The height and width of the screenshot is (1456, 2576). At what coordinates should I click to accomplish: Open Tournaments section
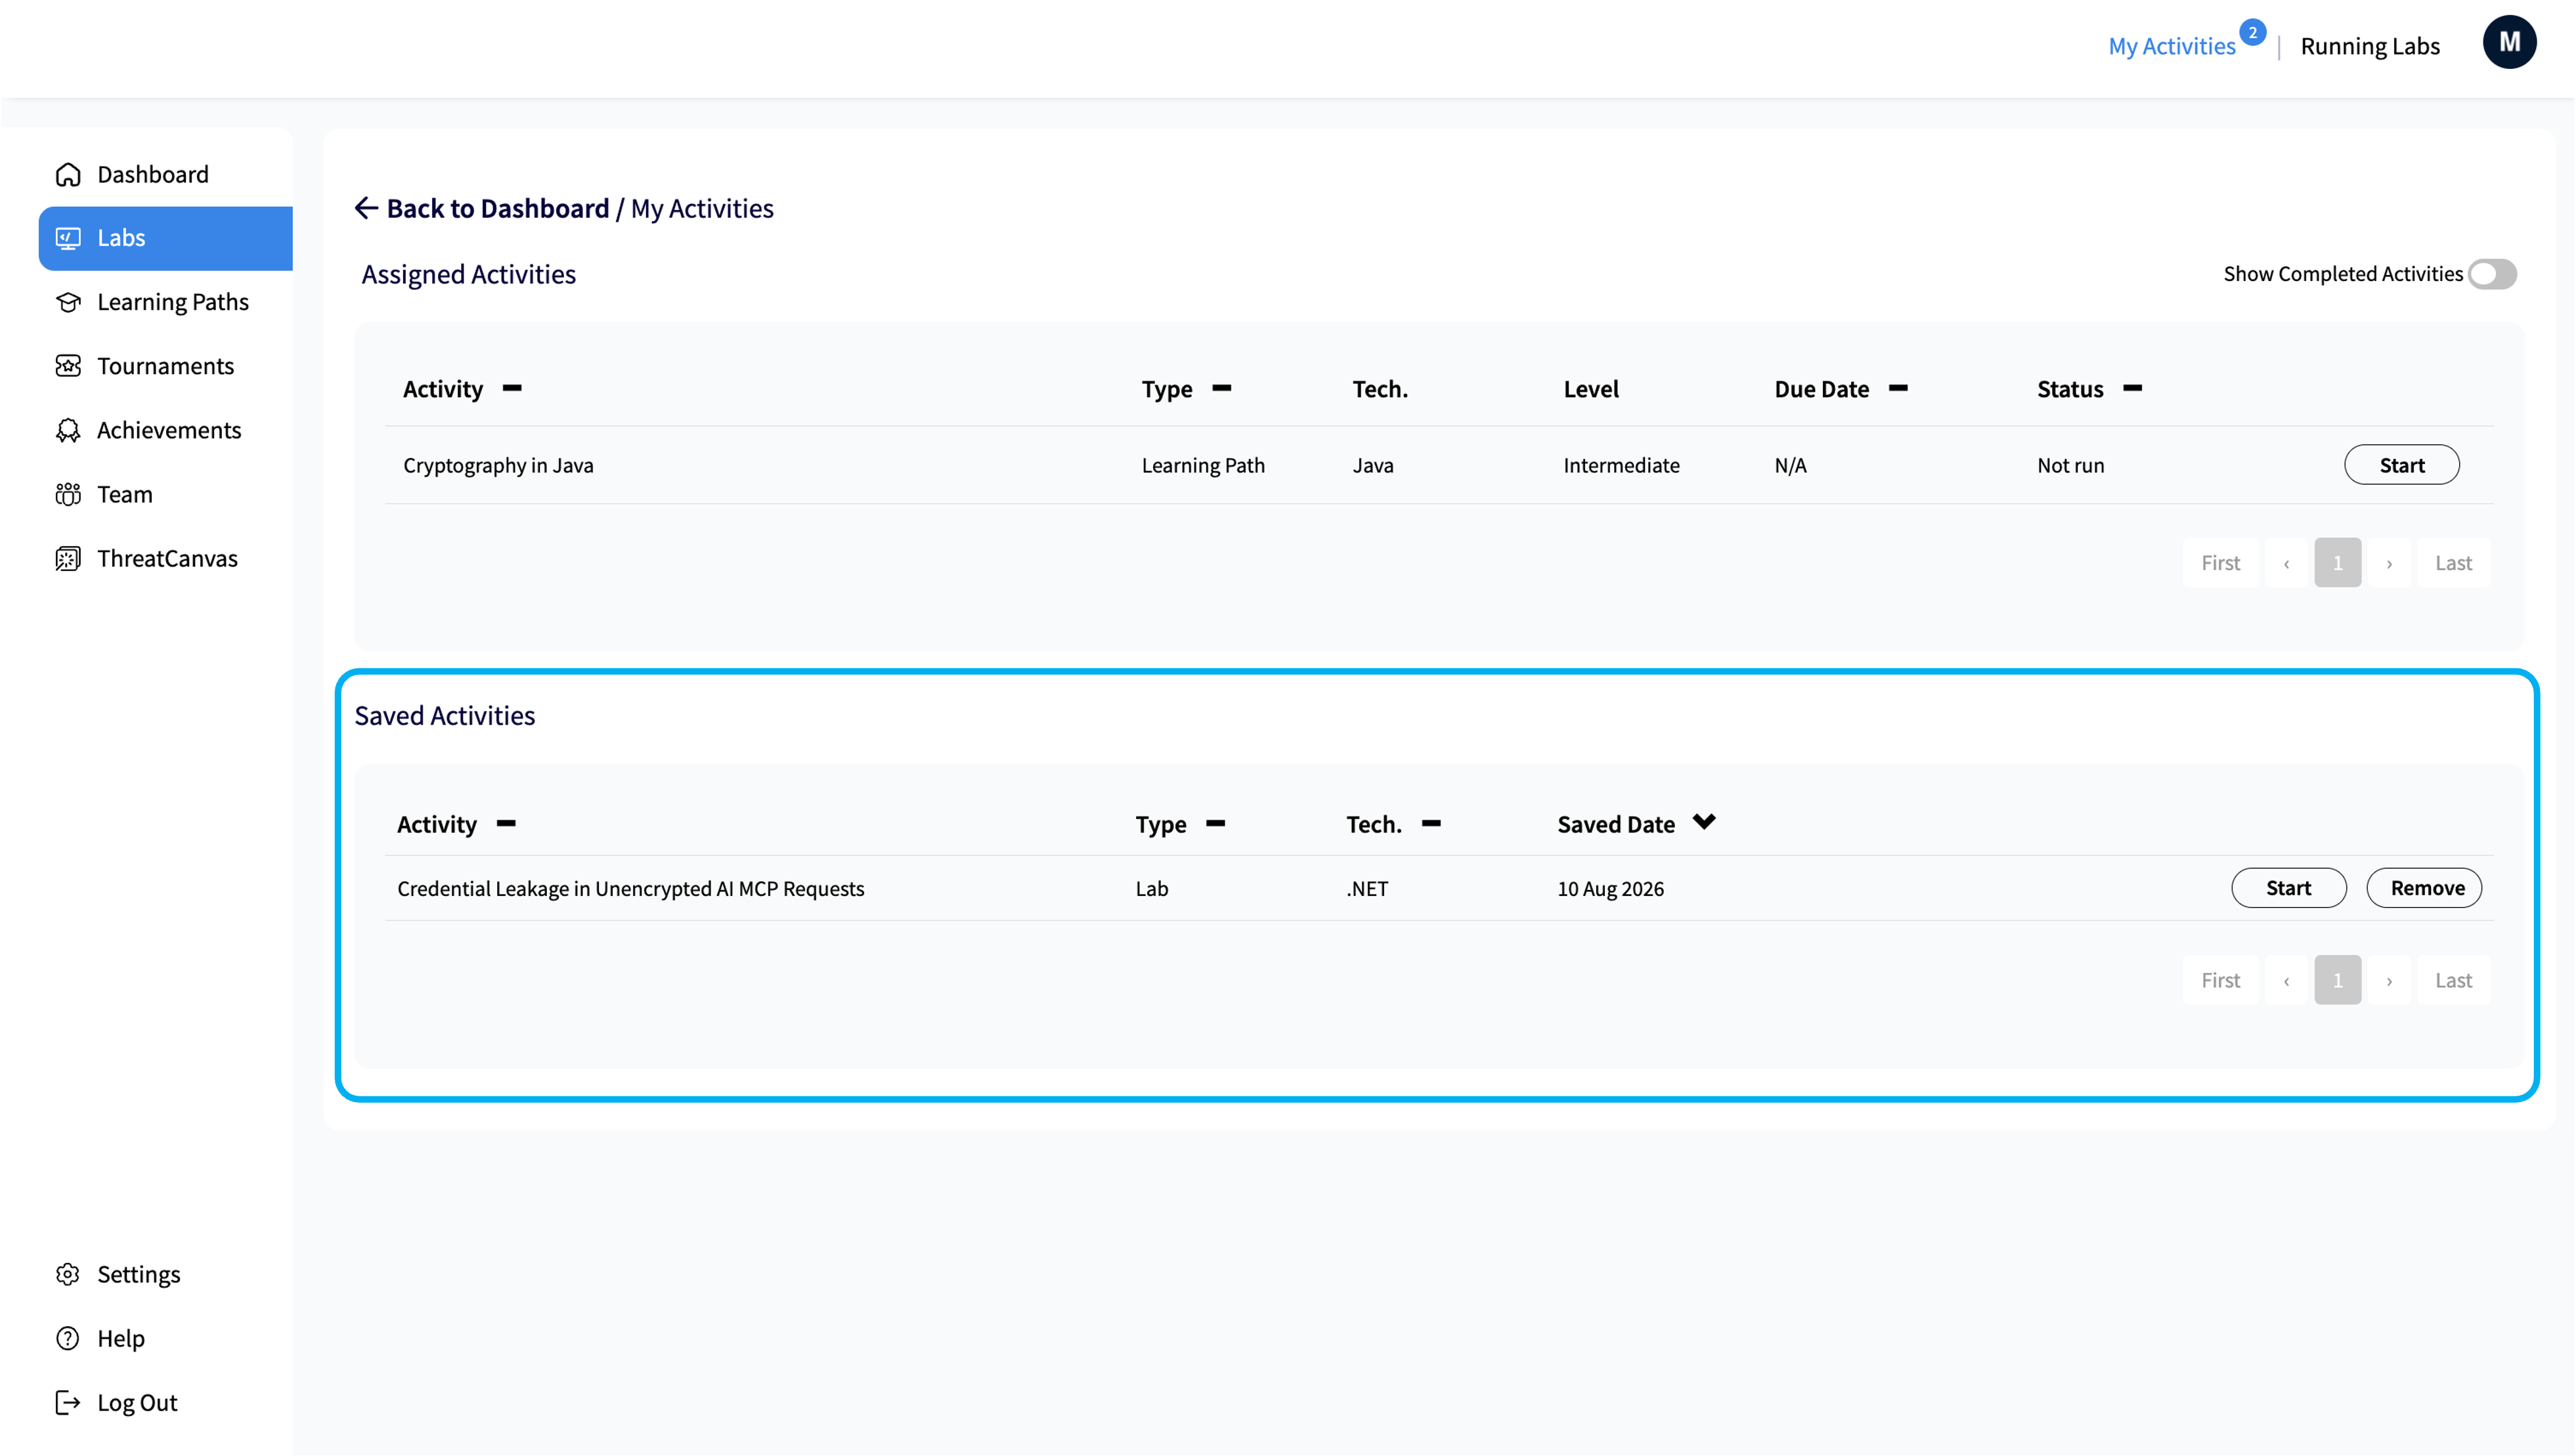click(x=165, y=366)
